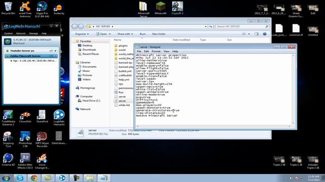The width and height of the screenshot is (325, 182).
Task: Open the Street Dreams desktop video file
Action: (x=296, y=11)
